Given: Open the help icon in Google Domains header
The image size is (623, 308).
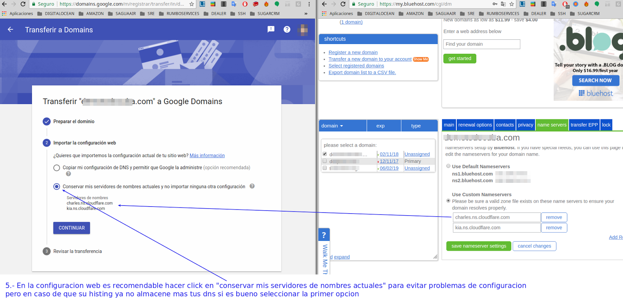Looking at the screenshot, I should click(x=287, y=29).
